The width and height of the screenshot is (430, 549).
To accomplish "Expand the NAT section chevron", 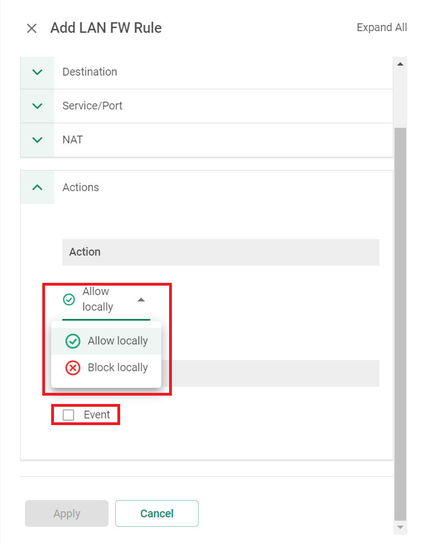I will 37,139.
